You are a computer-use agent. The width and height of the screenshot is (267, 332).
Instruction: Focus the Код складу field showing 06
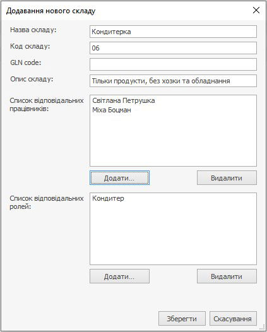coord(173,48)
